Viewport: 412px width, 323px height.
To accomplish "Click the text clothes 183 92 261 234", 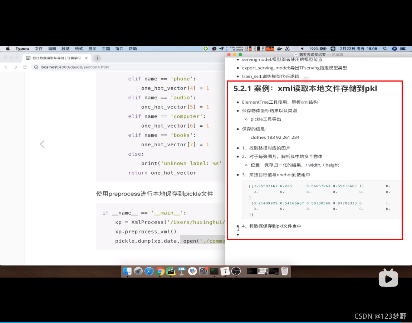I will [275, 137].
